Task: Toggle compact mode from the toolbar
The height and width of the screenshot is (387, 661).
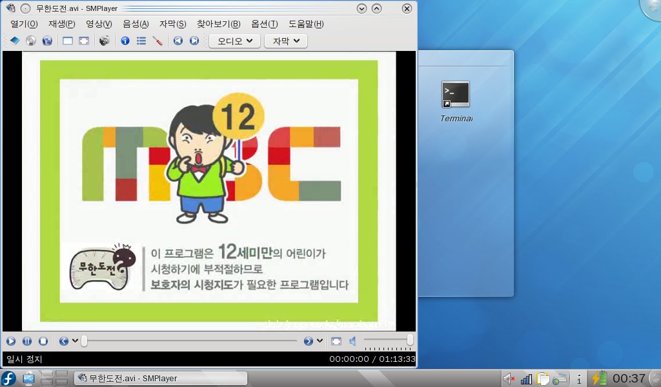Action: pos(67,41)
